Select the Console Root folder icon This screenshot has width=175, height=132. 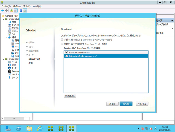pos(3,16)
